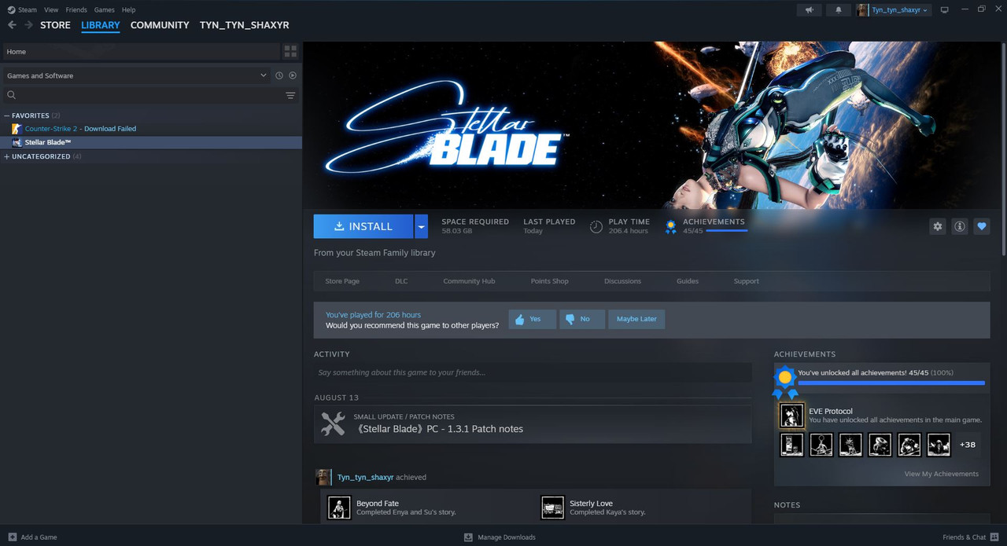
Task: Recommend the game with Yes
Action: (x=533, y=319)
